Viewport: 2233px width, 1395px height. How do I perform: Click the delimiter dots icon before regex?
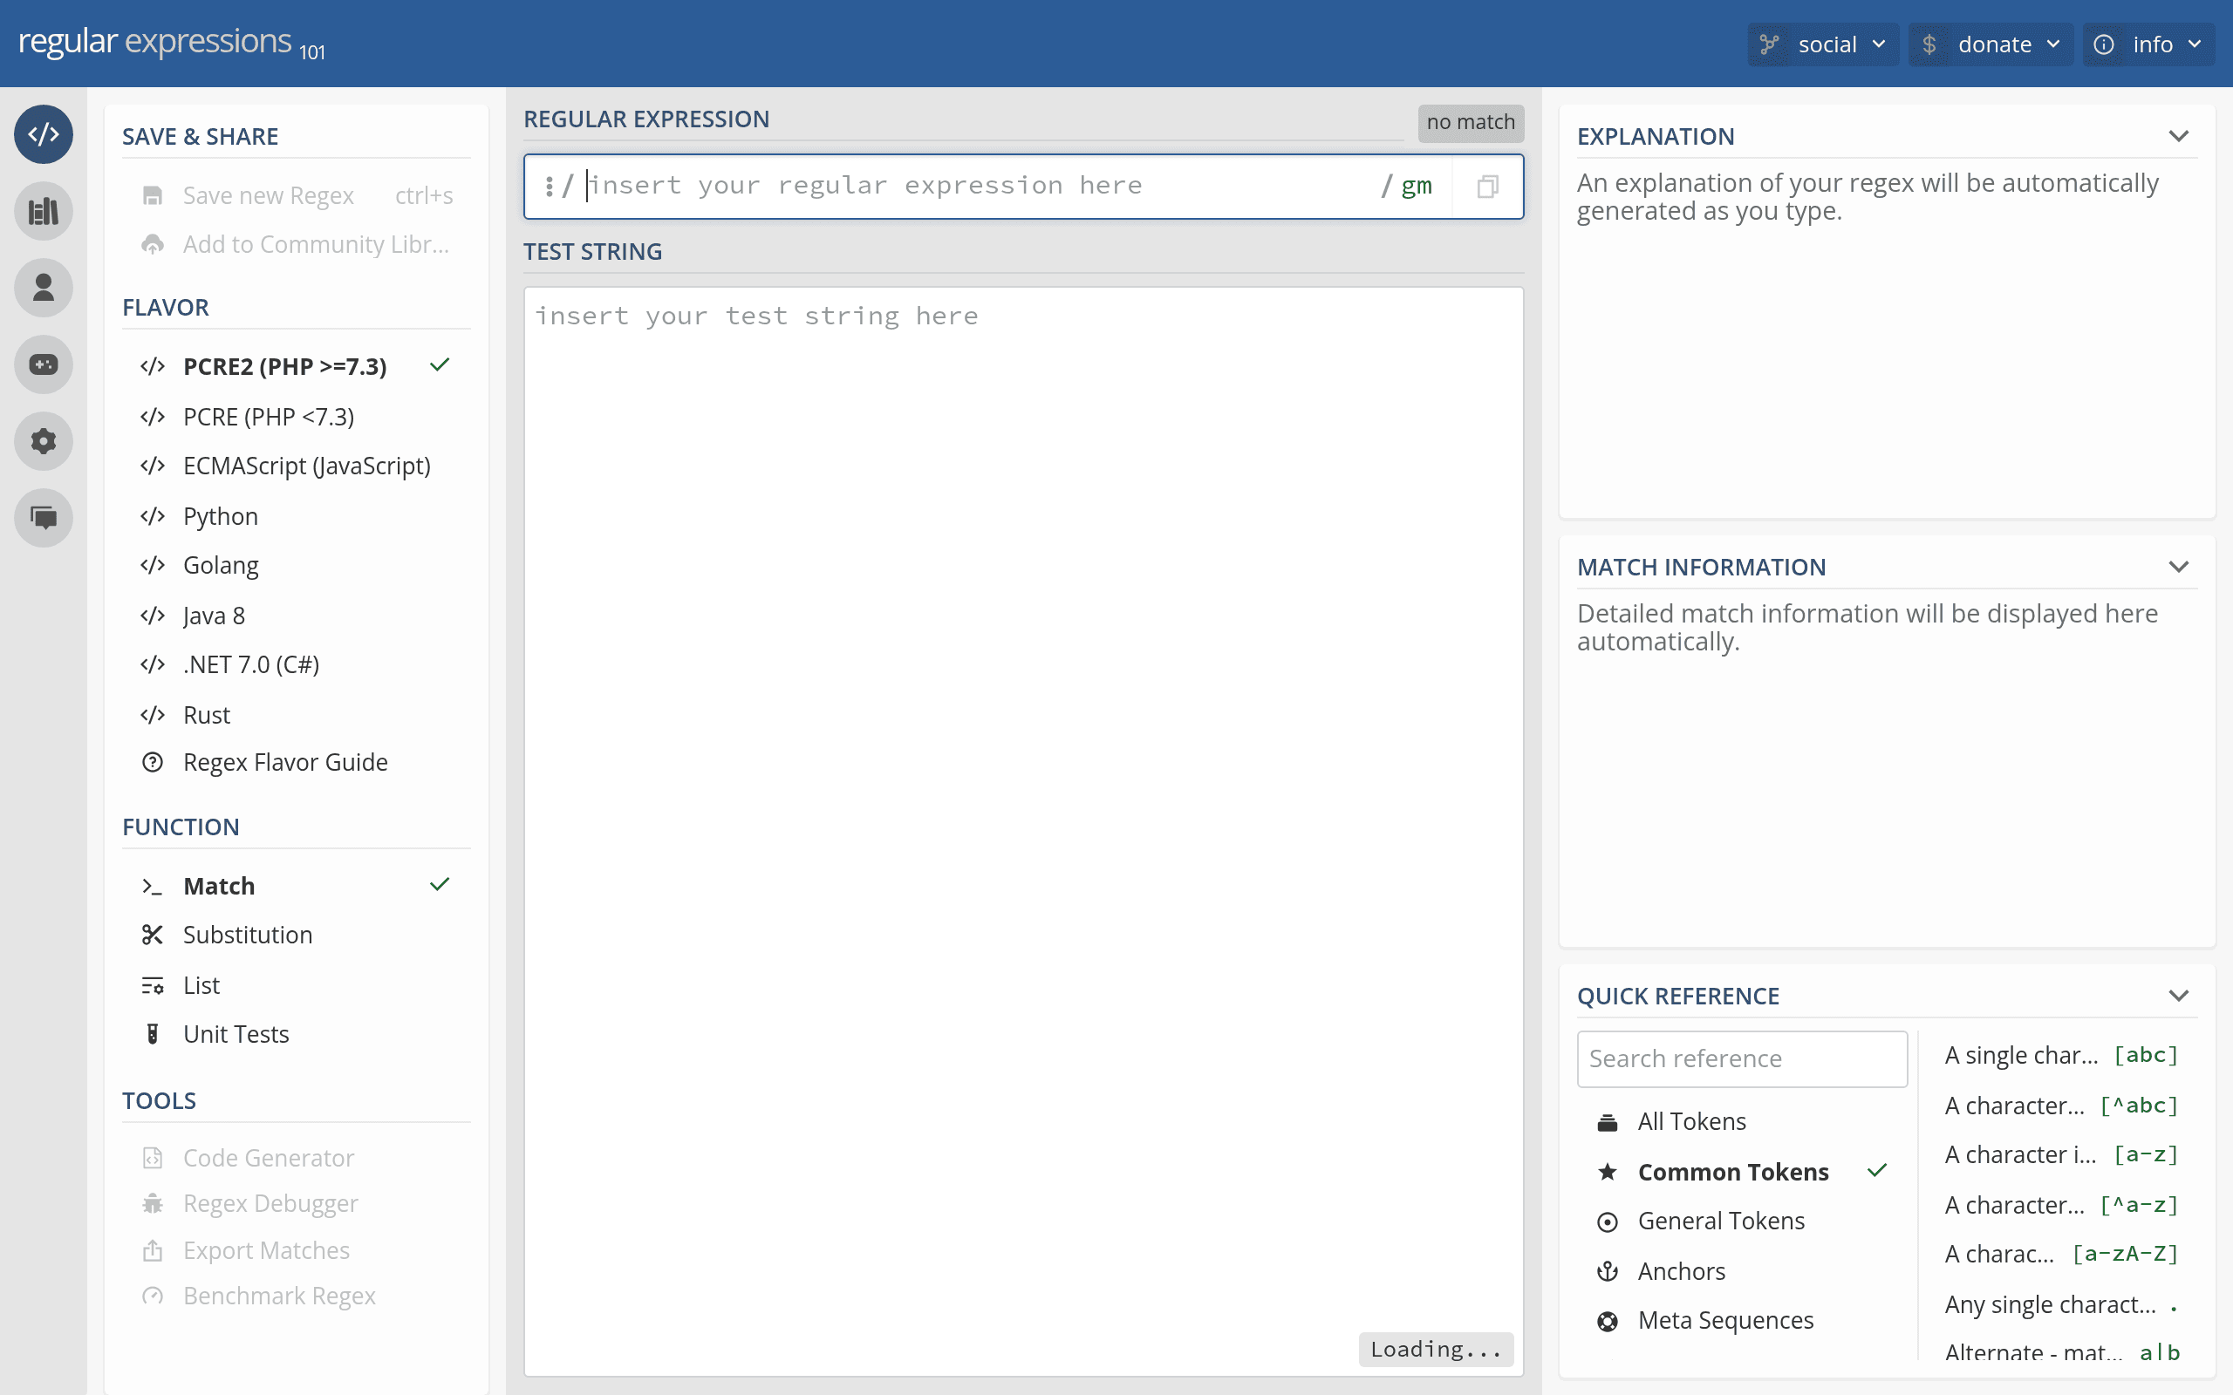(x=549, y=187)
